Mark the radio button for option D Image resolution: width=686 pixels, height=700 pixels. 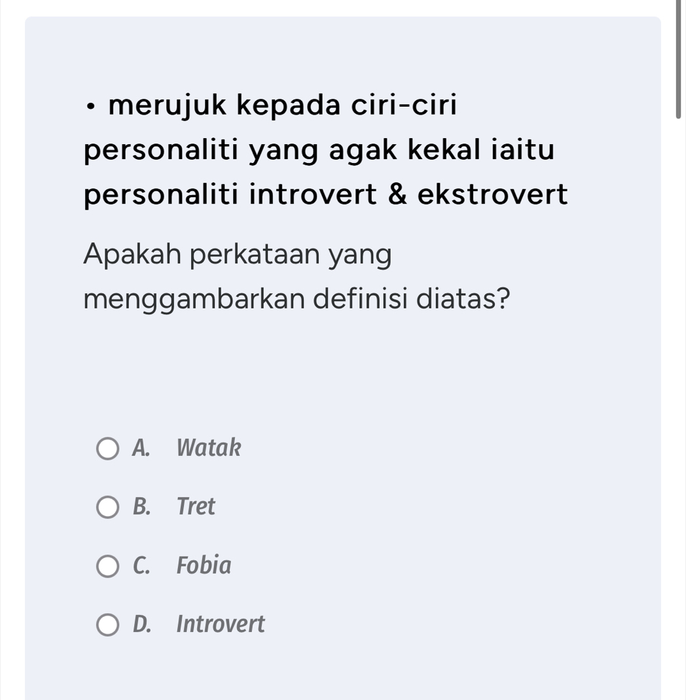click(x=109, y=625)
